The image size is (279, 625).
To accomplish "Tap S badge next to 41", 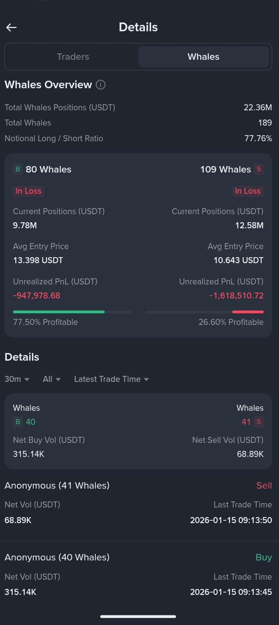I will pyautogui.click(x=259, y=422).
